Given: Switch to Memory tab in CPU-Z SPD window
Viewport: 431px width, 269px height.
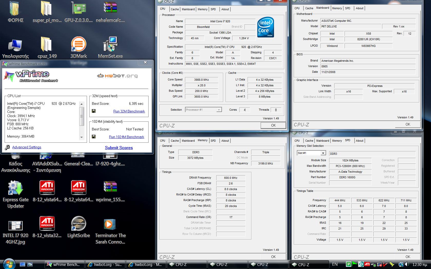Looking at the screenshot, I should tap(337, 141).
